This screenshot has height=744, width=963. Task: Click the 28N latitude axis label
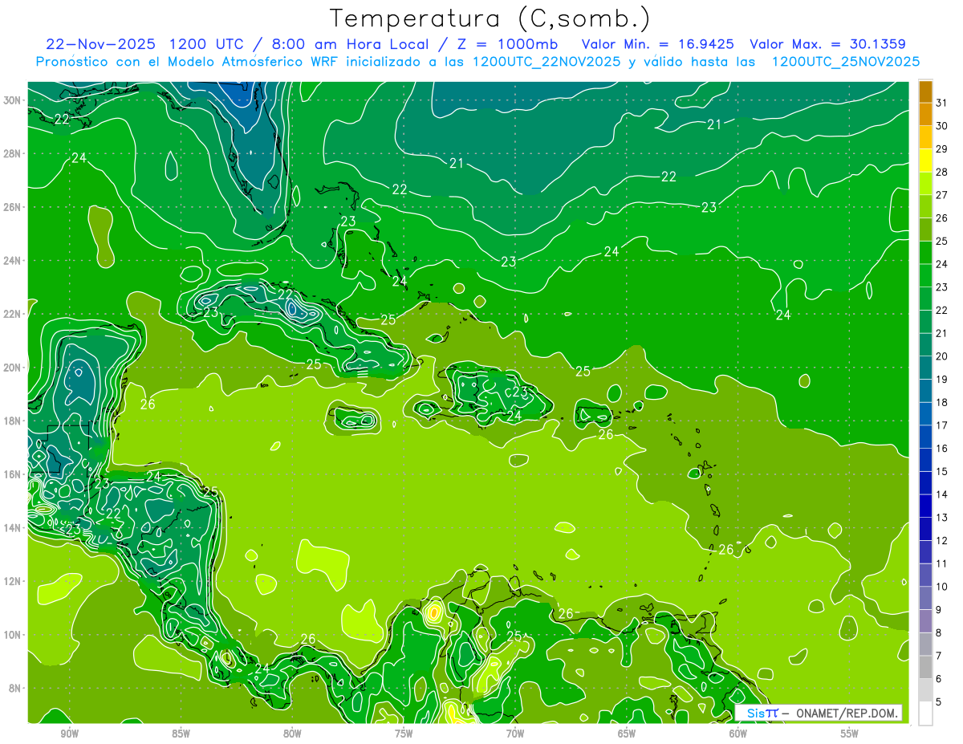click(14, 153)
